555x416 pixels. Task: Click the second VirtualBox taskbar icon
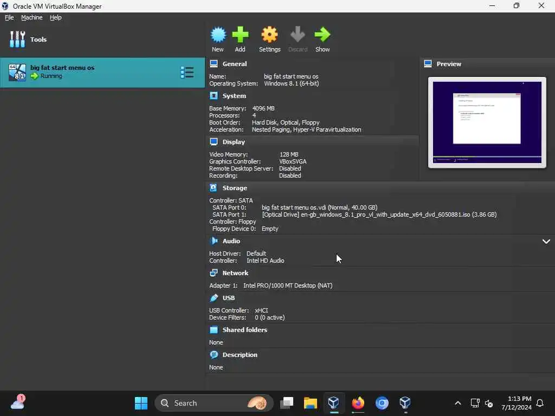click(405, 403)
